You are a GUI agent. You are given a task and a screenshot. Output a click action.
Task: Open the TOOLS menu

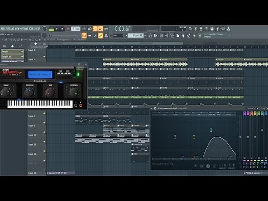[32, 28]
